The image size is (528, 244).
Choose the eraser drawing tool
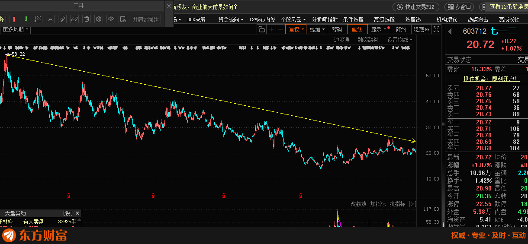[74, 19]
